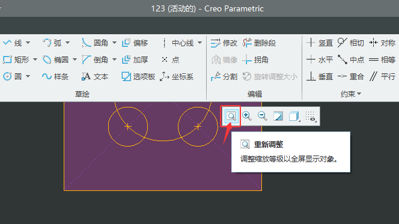Click the zoom out magnifier icon

tap(263, 116)
